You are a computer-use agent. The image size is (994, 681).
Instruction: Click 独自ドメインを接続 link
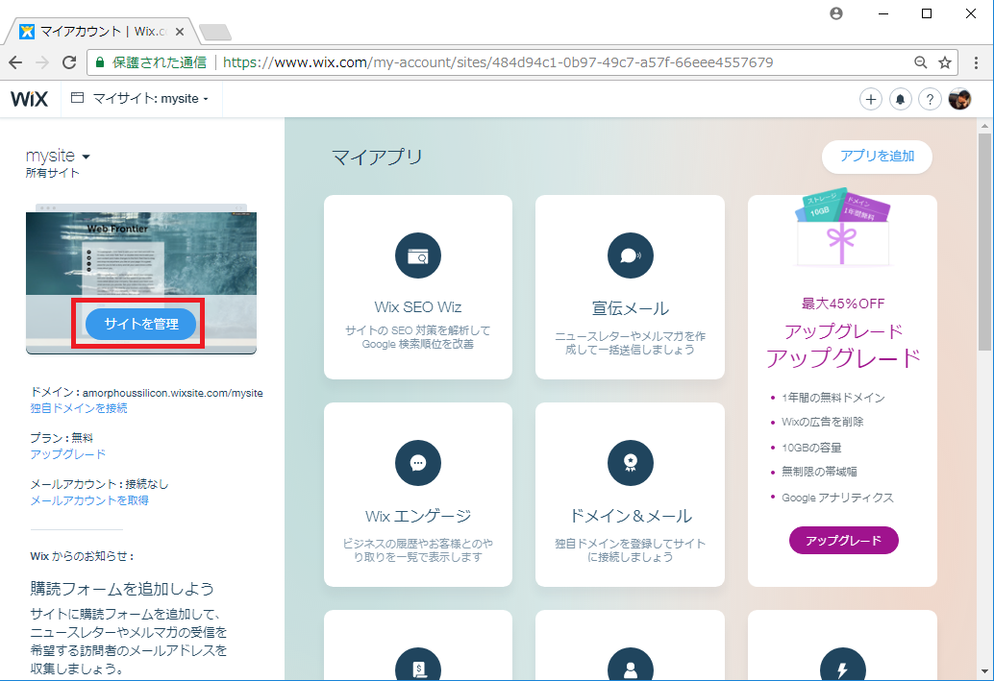tap(79, 408)
